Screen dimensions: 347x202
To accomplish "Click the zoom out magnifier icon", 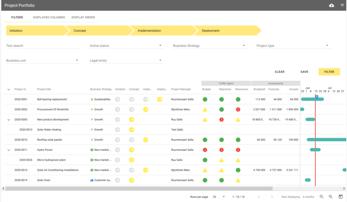I will point(321,197).
